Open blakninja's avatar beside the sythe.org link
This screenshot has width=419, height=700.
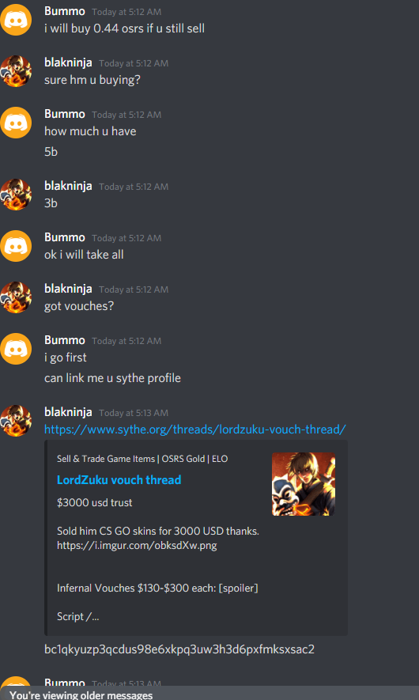[x=16, y=421]
